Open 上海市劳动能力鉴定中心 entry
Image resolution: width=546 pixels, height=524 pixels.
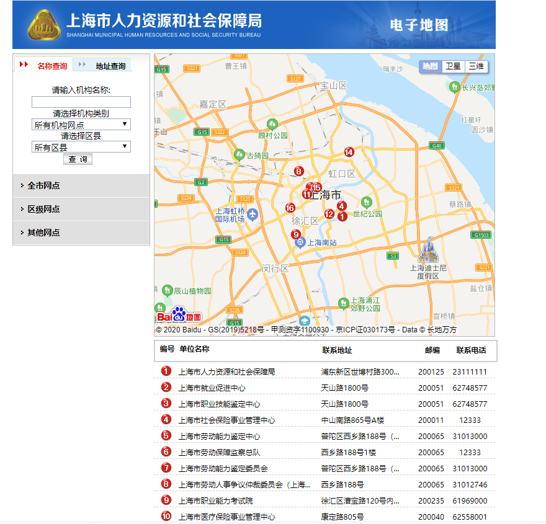[220, 437]
